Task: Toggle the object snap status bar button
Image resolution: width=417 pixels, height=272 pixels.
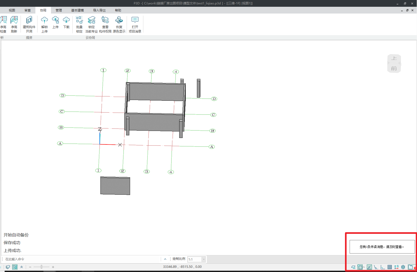Action: click(360, 267)
